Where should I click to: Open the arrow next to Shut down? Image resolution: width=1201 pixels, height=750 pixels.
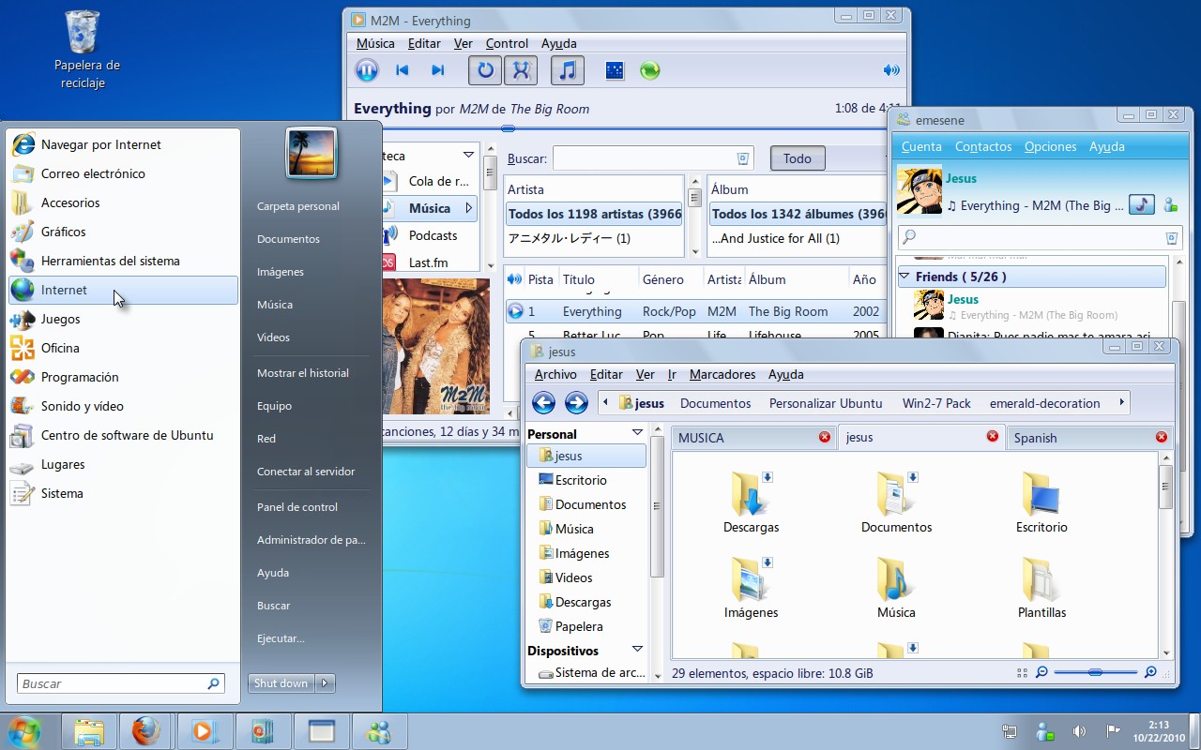click(325, 683)
